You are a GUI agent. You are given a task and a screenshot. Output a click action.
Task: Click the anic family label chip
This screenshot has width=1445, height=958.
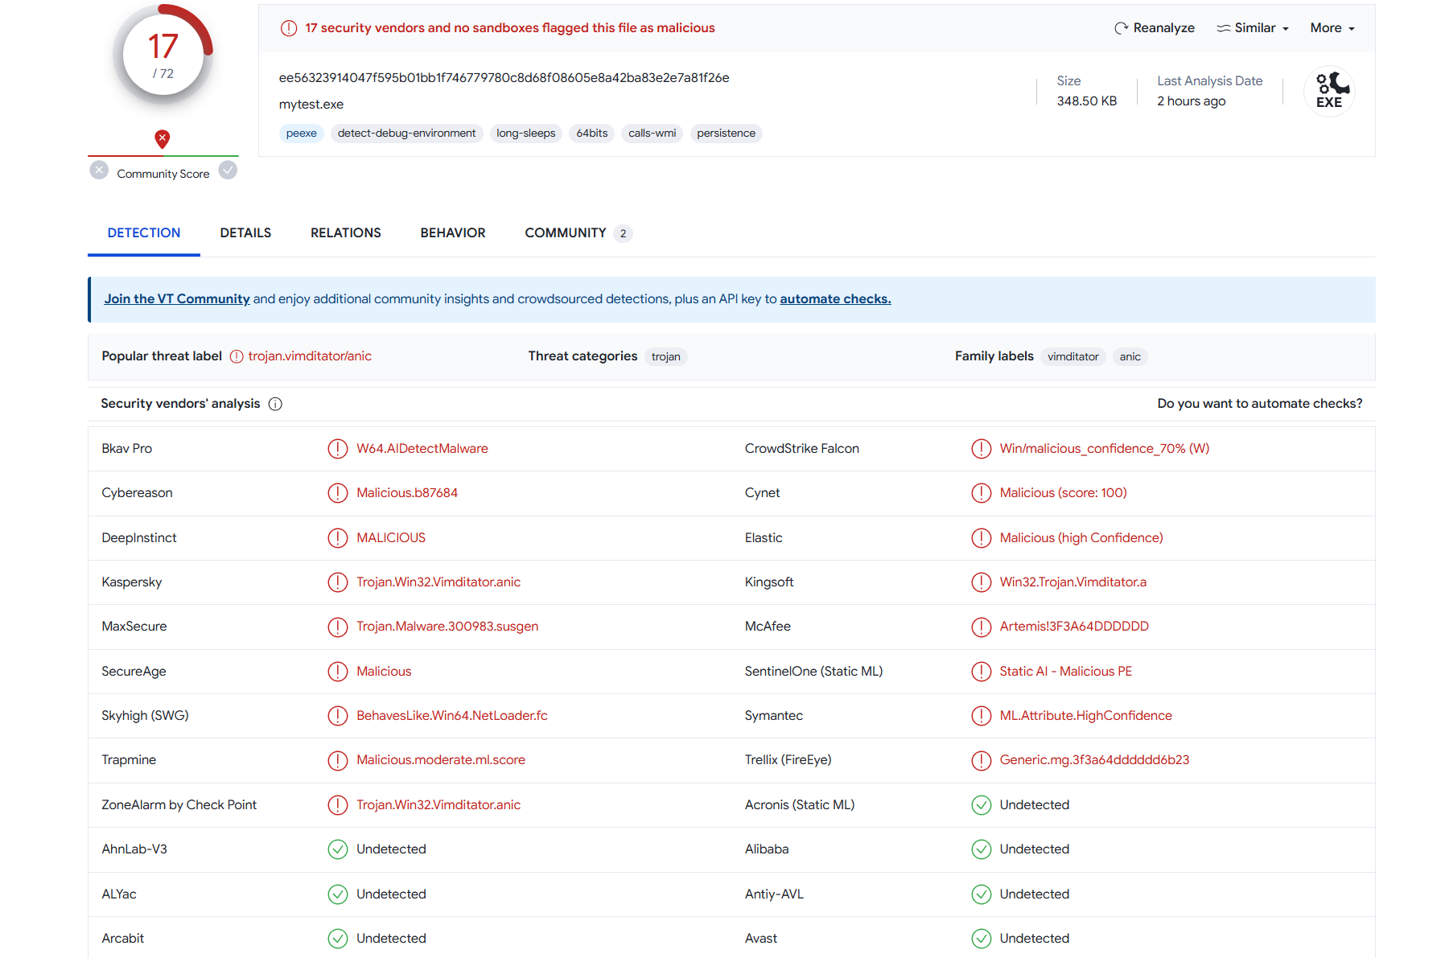[1130, 357]
